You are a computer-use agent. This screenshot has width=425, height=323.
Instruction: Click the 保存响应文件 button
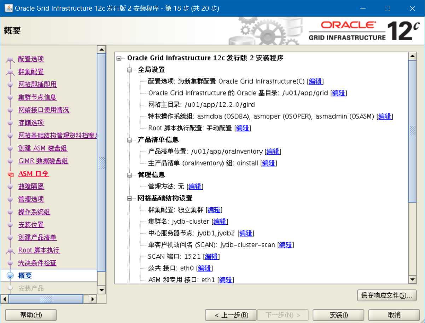[x=387, y=295]
